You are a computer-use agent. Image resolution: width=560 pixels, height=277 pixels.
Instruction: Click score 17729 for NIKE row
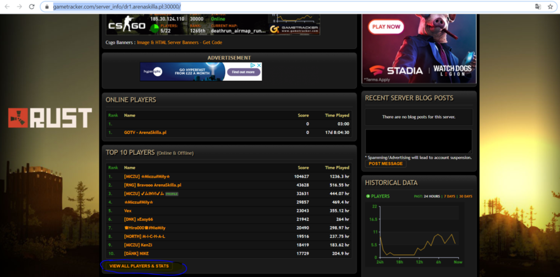pyautogui.click(x=302, y=253)
